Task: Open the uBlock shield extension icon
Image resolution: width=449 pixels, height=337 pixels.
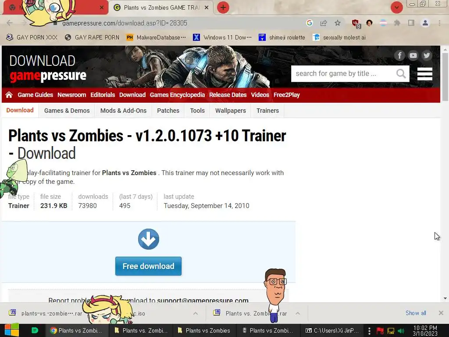Action: pyautogui.click(x=356, y=24)
